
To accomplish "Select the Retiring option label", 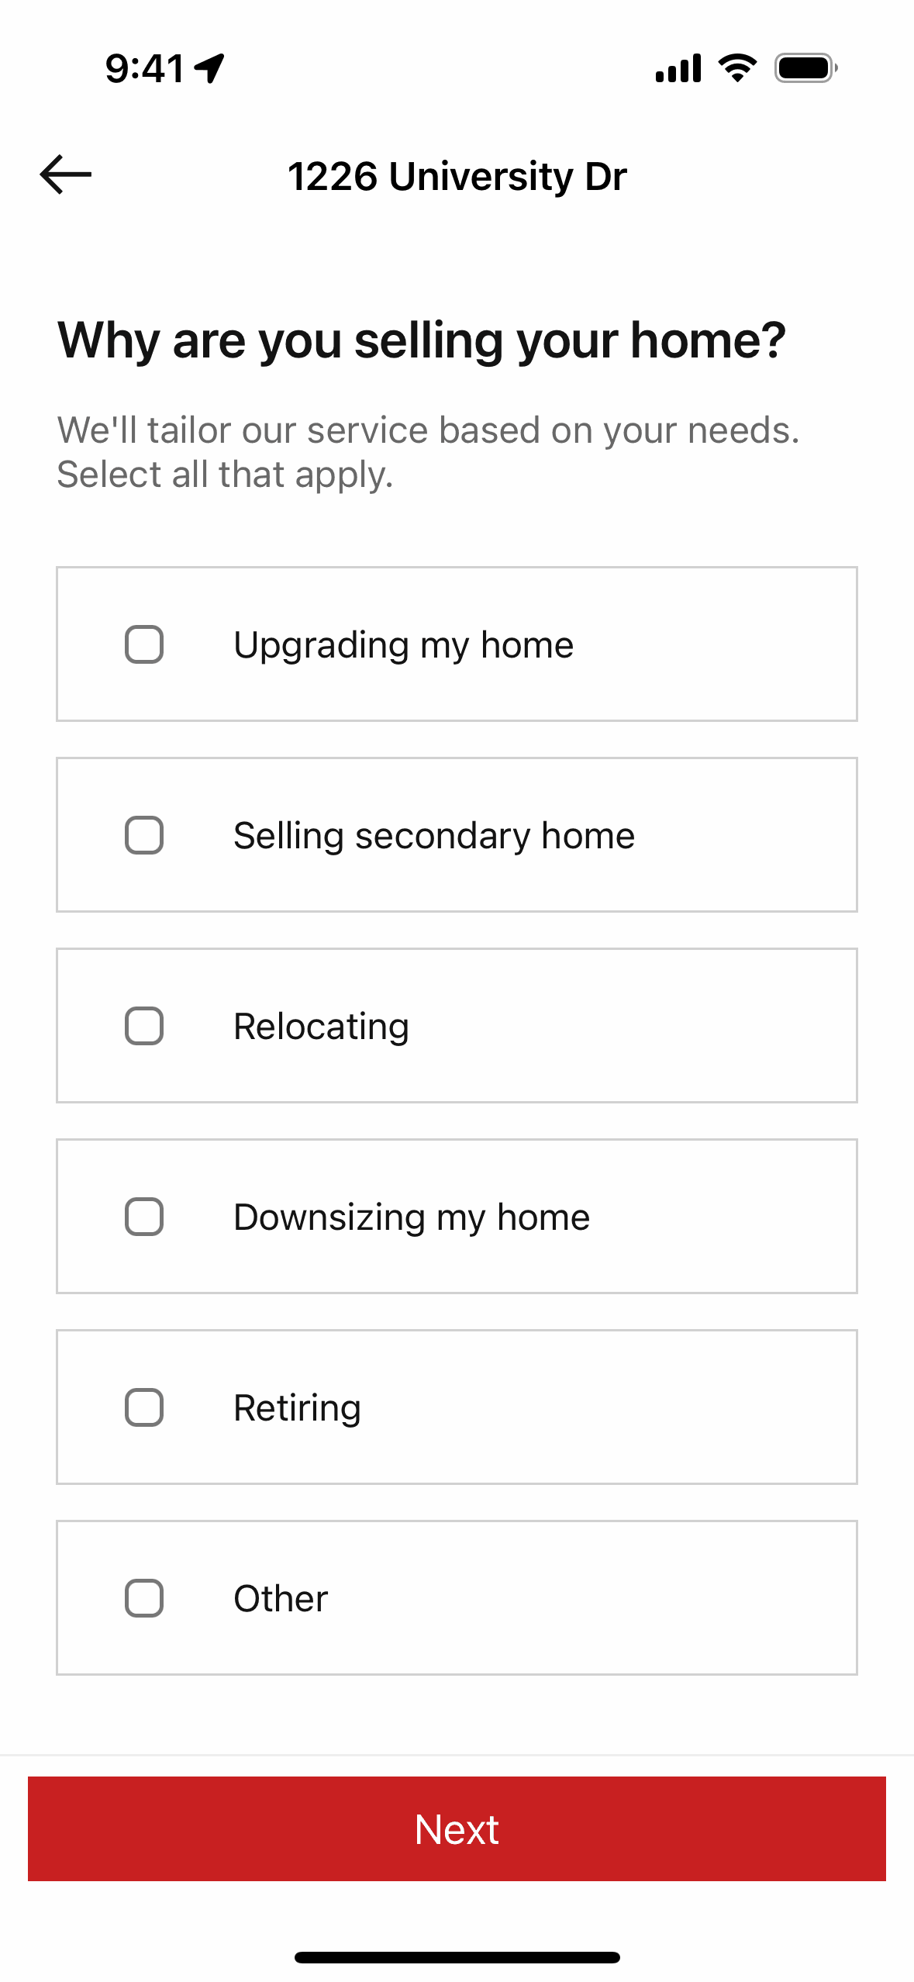I will (x=298, y=1408).
